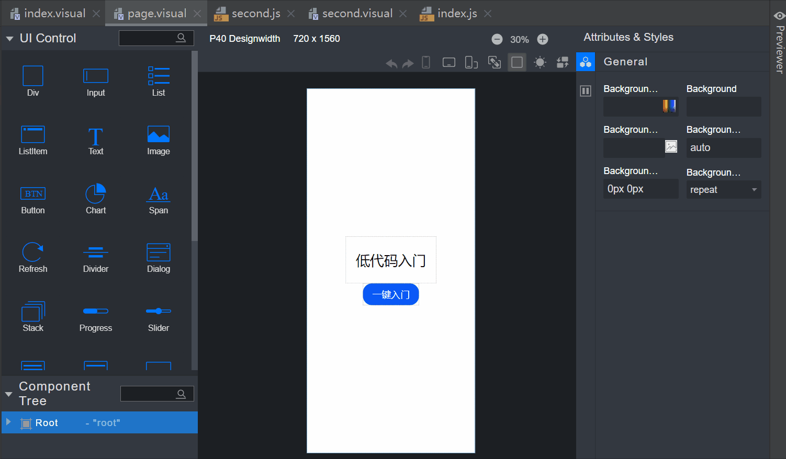Redo the last canvas action

coord(408,63)
